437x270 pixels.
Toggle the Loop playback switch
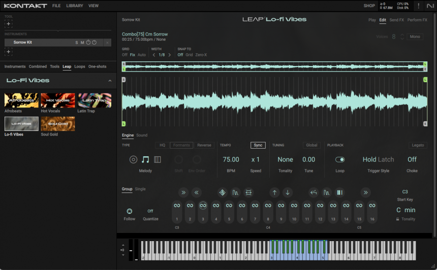340,159
